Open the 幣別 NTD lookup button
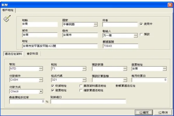This screenshot has width=174, height=116. coord(41,68)
